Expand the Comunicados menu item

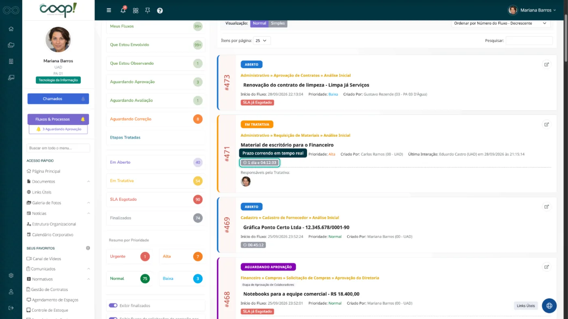click(58, 269)
